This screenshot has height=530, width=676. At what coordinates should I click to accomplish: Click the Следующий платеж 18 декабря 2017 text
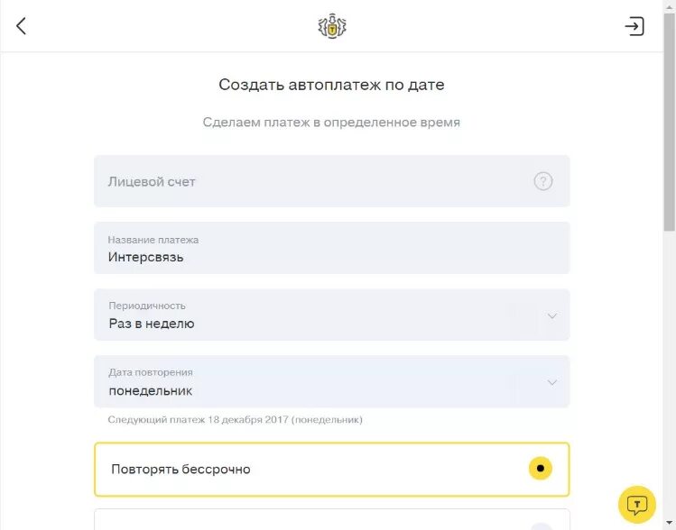click(235, 419)
